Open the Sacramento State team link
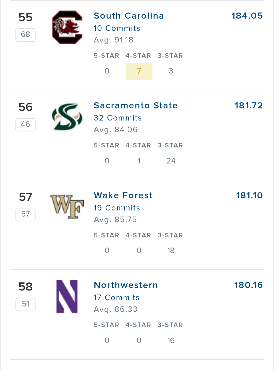The image size is (274, 370). tap(136, 105)
